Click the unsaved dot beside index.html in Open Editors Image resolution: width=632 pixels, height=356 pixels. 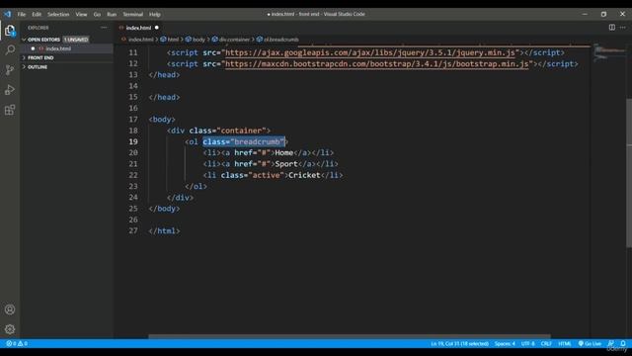(33, 48)
